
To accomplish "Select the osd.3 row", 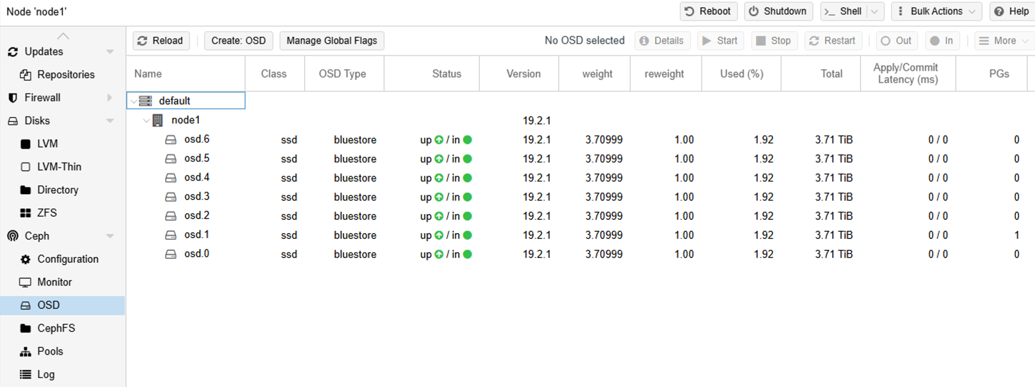I will (581, 197).
